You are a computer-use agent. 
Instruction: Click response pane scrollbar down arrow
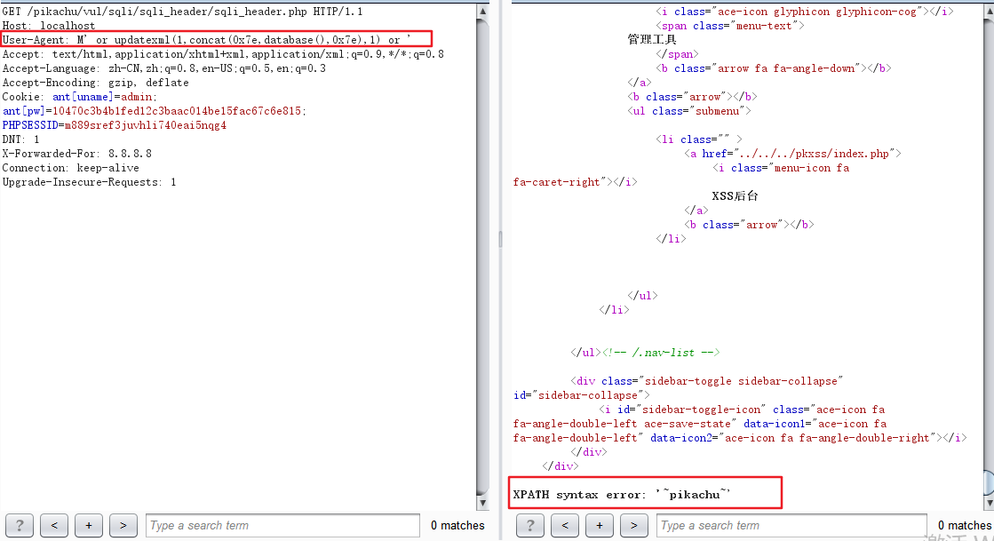tap(989, 503)
